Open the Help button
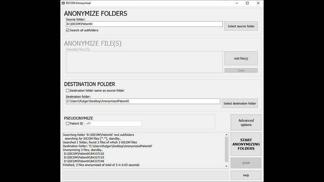Screen dimensions: 324x182 (246, 175)
